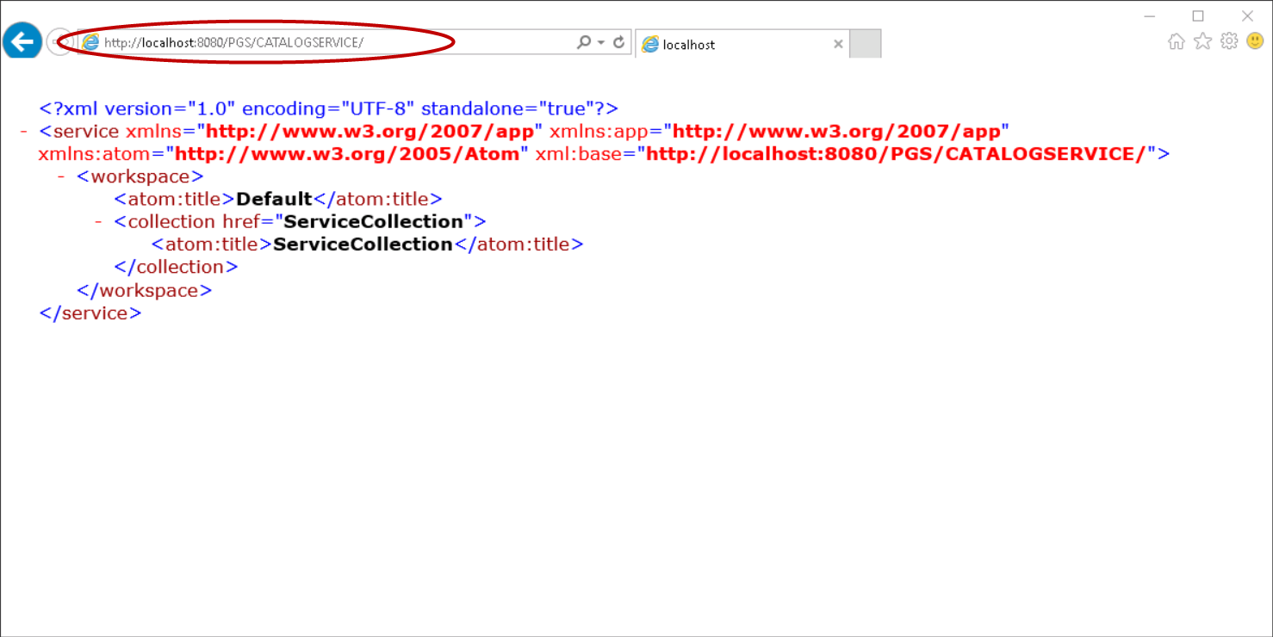This screenshot has width=1273, height=637.
Task: Open the Home page icon
Action: pos(1176,41)
